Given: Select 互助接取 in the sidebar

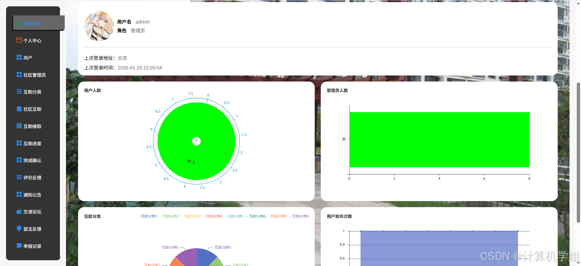Looking at the screenshot, I should click(33, 126).
